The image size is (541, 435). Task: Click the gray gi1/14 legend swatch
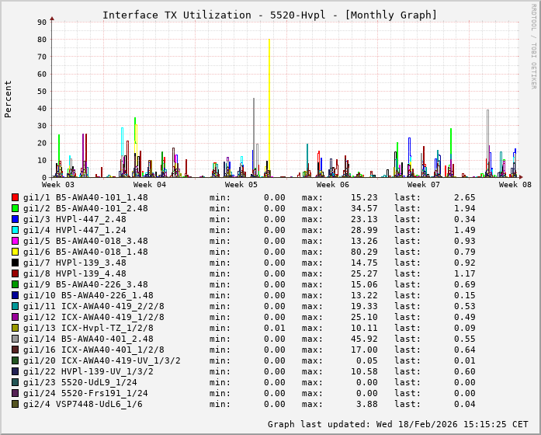coord(16,339)
